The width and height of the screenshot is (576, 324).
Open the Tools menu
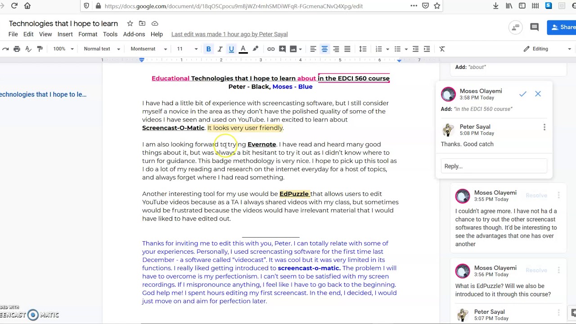tap(110, 34)
